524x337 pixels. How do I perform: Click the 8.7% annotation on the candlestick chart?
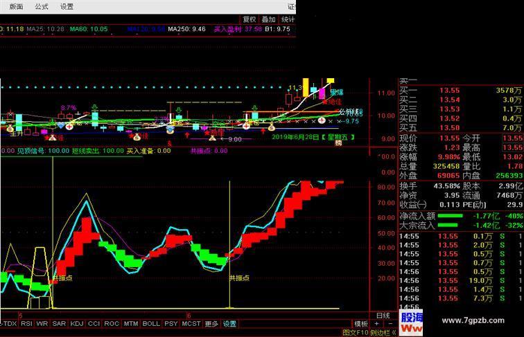(x=69, y=108)
